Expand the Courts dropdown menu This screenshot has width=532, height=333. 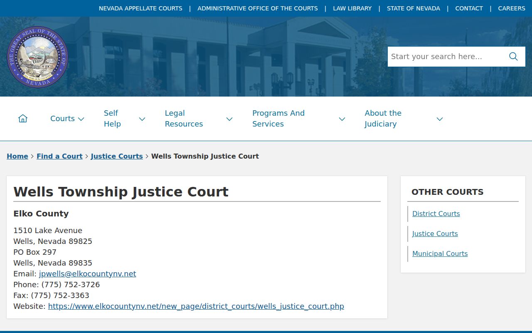[81, 119]
